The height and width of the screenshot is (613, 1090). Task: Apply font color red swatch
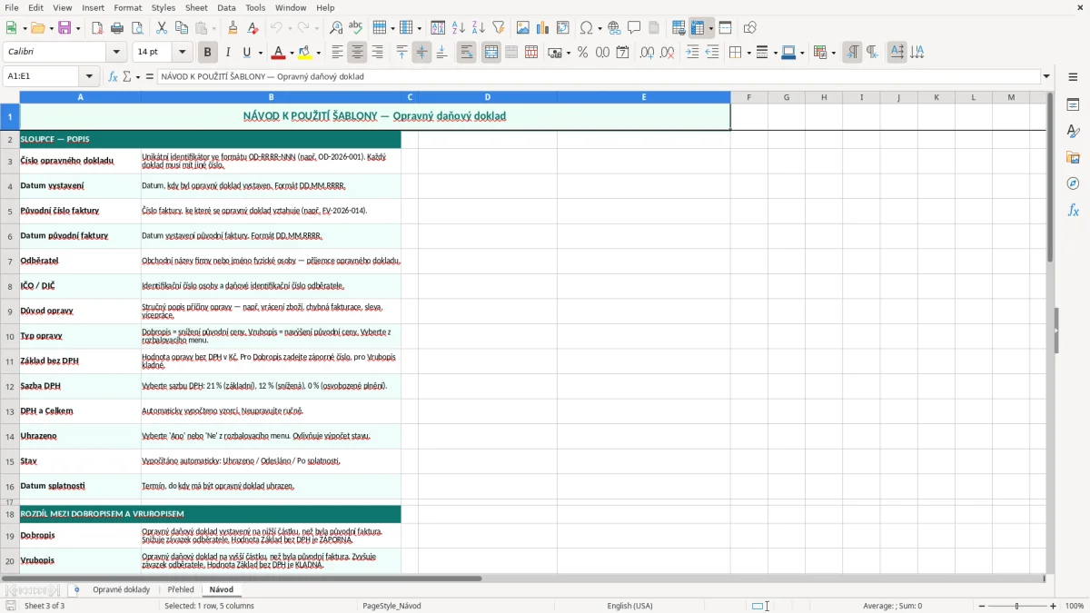tap(278, 53)
